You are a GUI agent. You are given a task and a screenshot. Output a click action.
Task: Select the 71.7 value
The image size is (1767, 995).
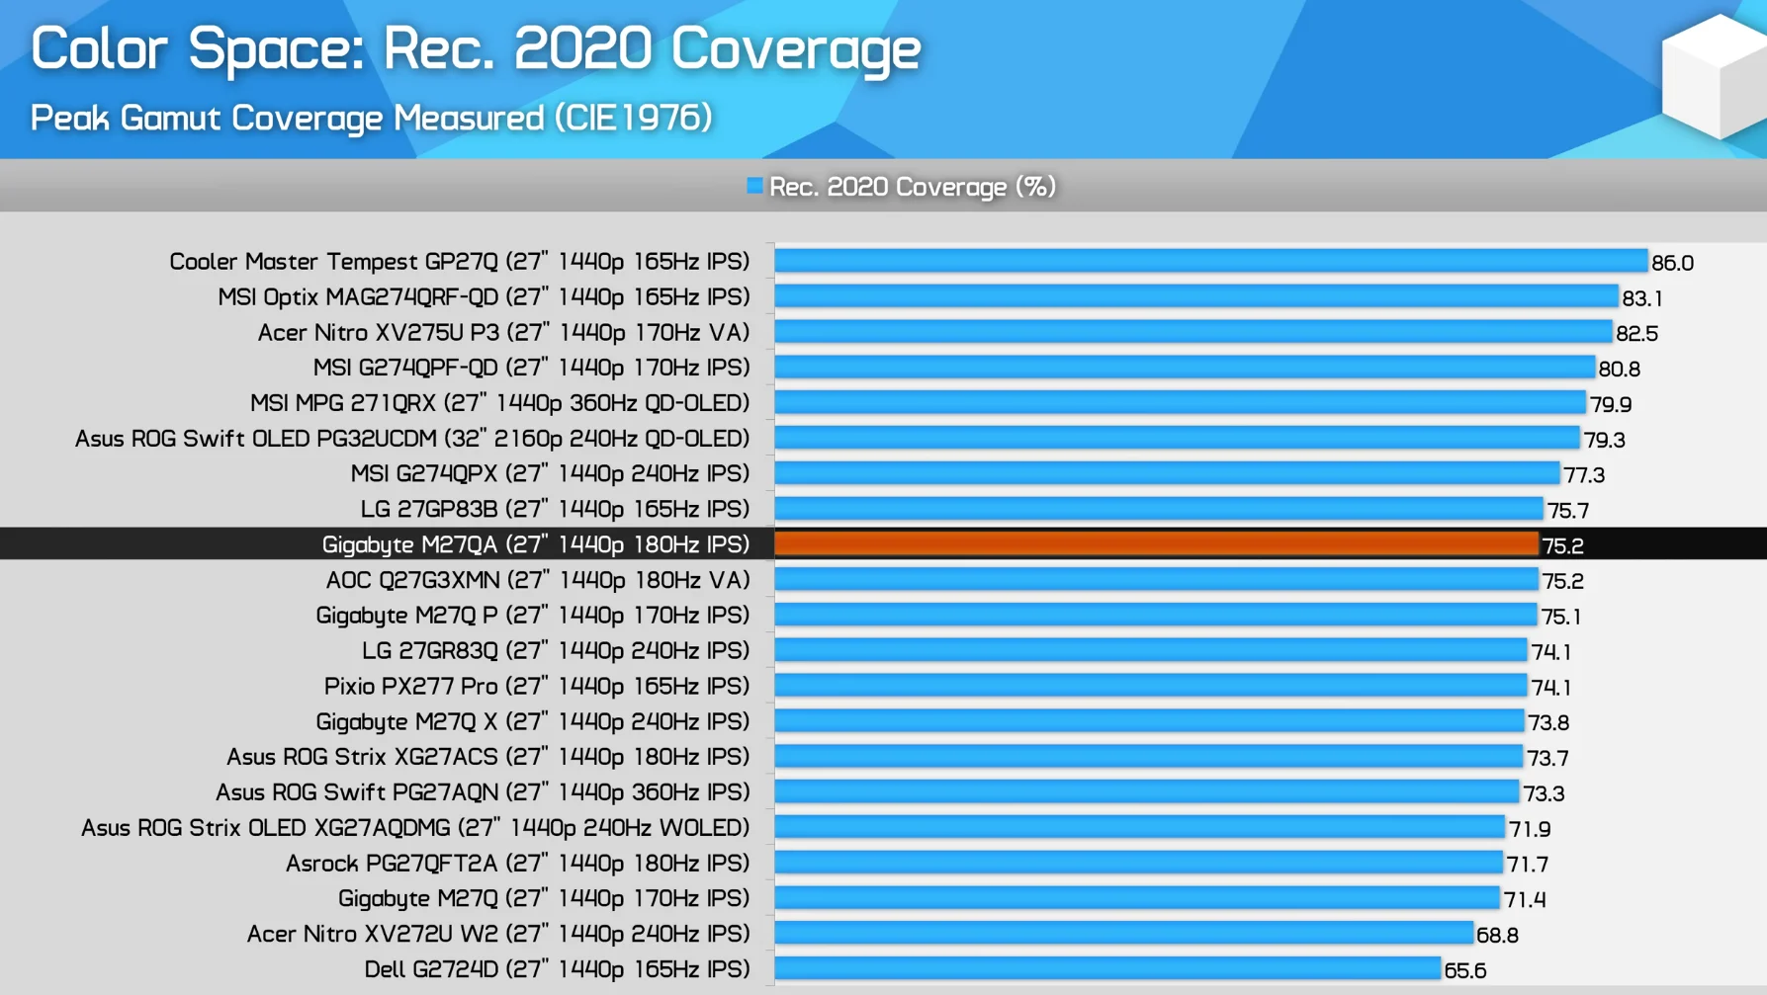tap(1528, 865)
